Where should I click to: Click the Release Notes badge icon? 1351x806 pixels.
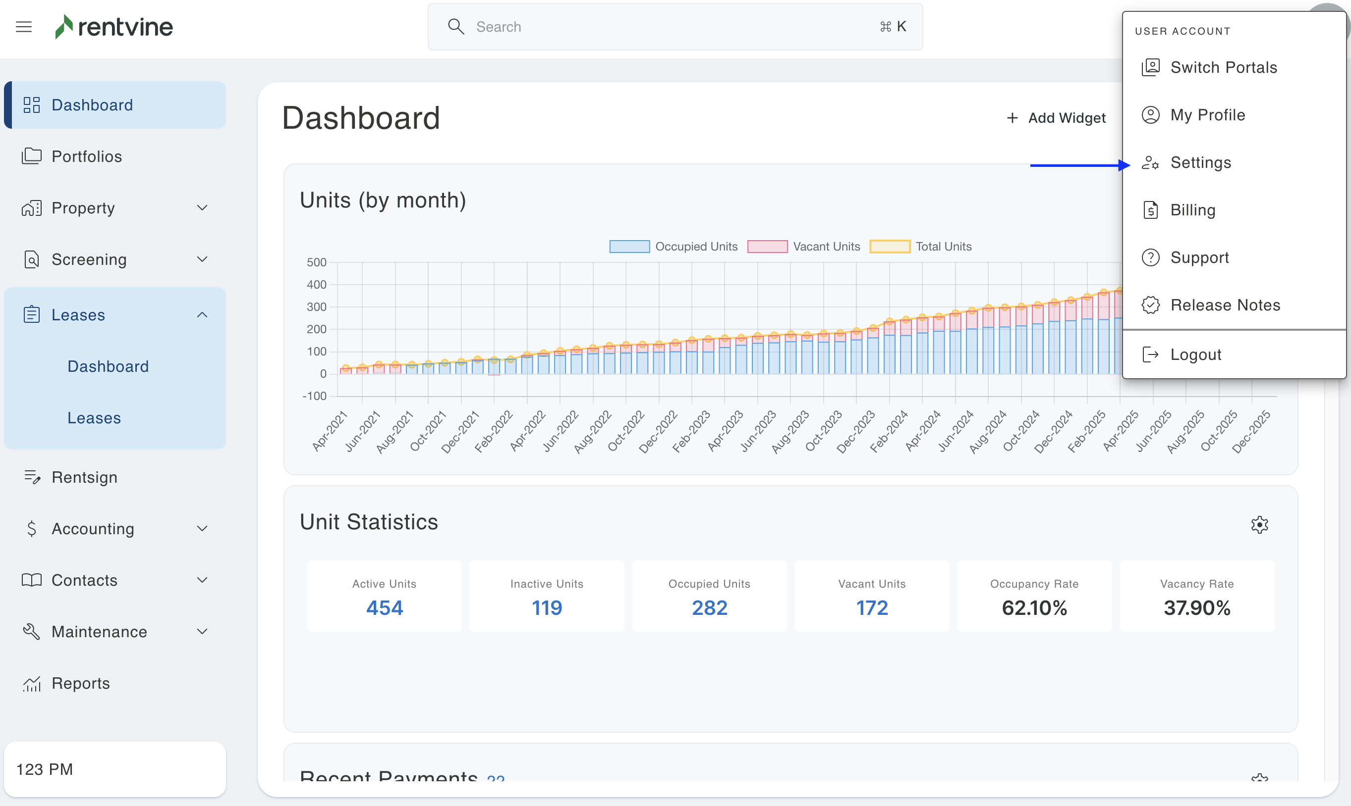(1150, 305)
